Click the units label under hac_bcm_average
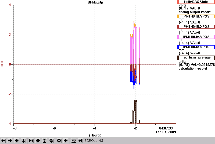The image size is (215, 144). click(x=182, y=61)
